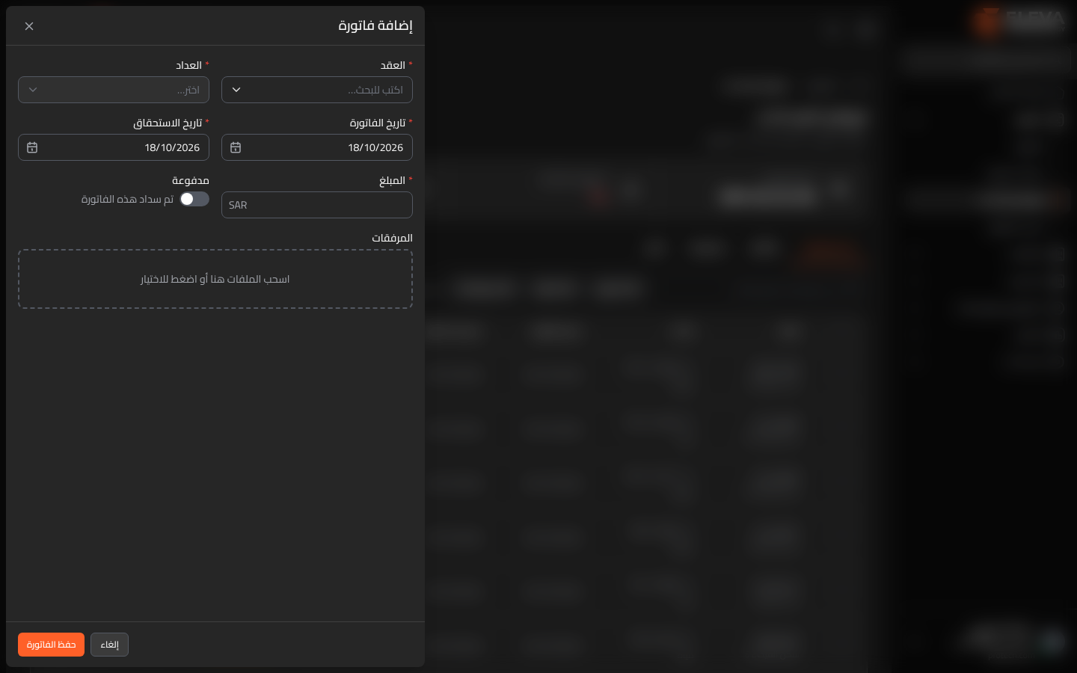Expand the العداد dropdown chevron

click(33, 90)
